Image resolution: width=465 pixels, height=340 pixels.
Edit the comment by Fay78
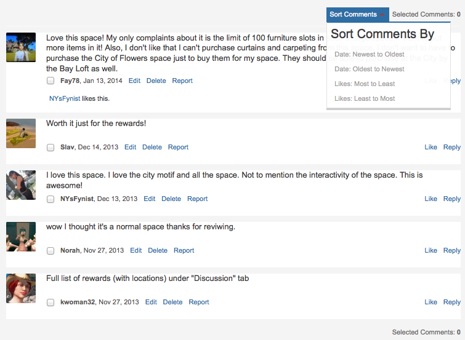click(134, 81)
